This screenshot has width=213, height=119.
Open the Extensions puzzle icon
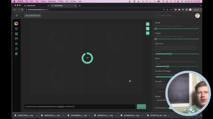point(179,10)
